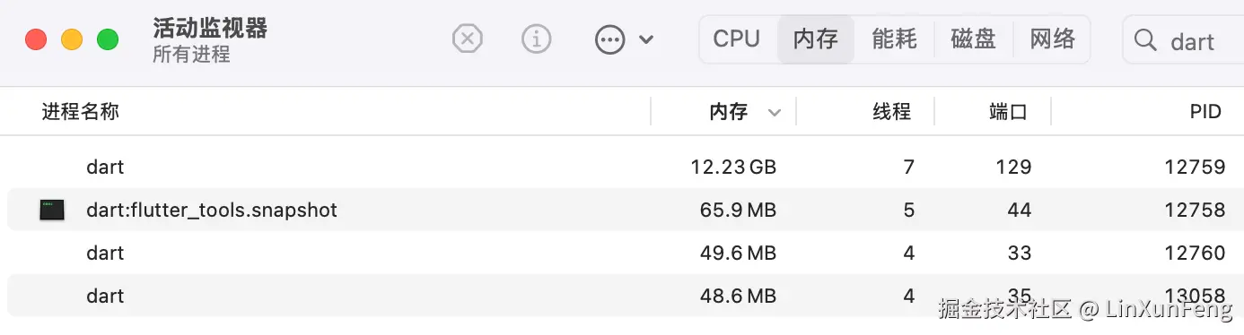
Task: Click the ellipsis more options icon
Action: (610, 39)
